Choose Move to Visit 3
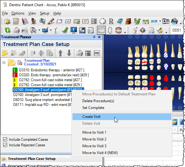 pyautogui.click(x=122, y=146)
